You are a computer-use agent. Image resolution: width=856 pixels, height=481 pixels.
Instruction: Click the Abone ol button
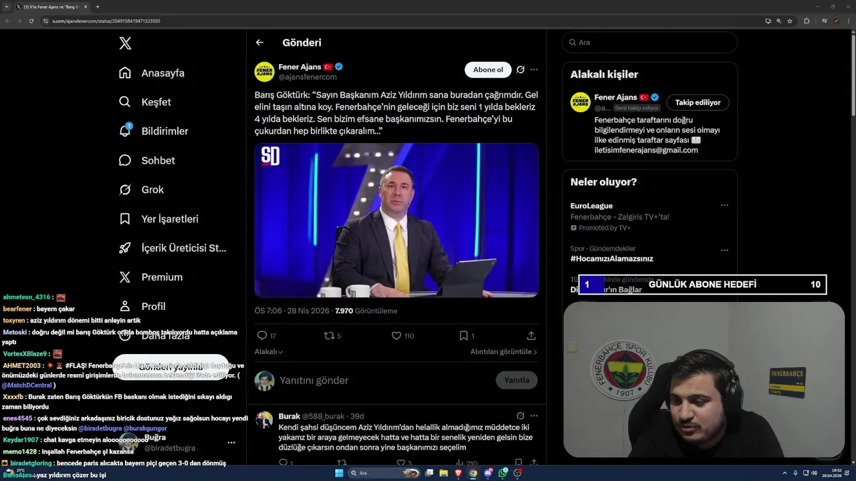pos(488,69)
